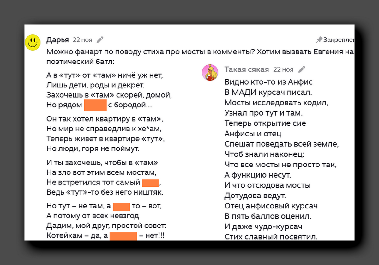The width and height of the screenshot is (379, 265).
Task: Click the Закреплен pinned label
Action: (x=339, y=40)
